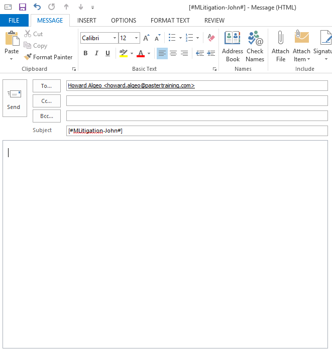Toggle Bold formatting
The height and width of the screenshot is (351, 332).
click(x=85, y=53)
